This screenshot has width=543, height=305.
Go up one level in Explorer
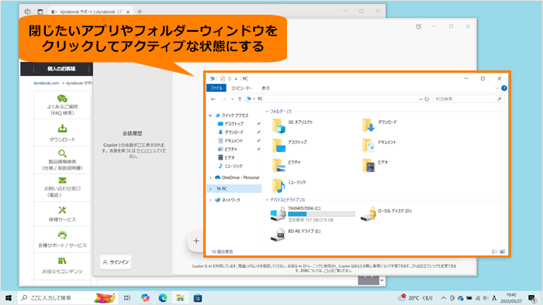point(240,99)
